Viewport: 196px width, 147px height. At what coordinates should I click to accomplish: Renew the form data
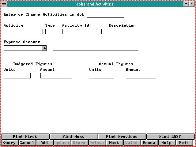149,143
